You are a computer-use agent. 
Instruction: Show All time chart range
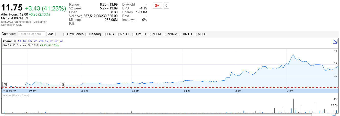tap(62, 41)
